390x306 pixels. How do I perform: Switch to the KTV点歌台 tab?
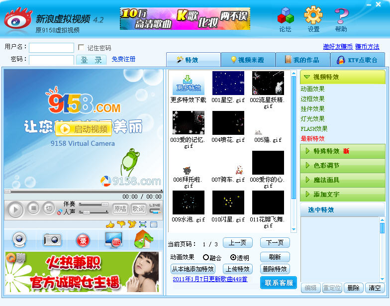click(x=357, y=60)
